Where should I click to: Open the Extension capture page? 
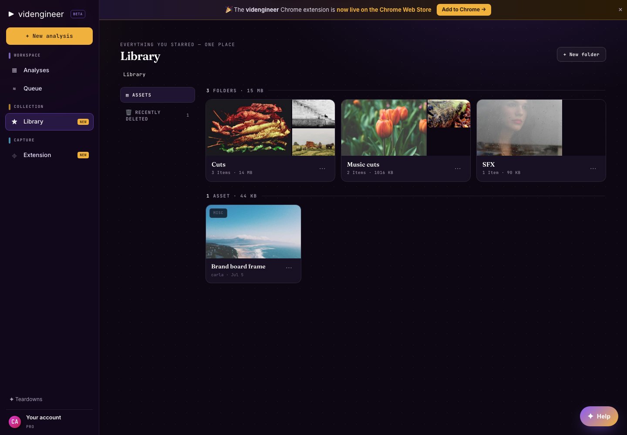pos(49,155)
